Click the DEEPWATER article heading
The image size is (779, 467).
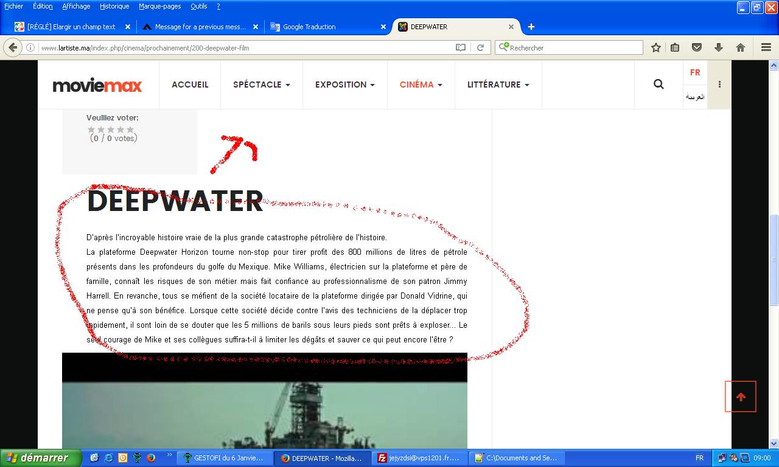coord(175,201)
